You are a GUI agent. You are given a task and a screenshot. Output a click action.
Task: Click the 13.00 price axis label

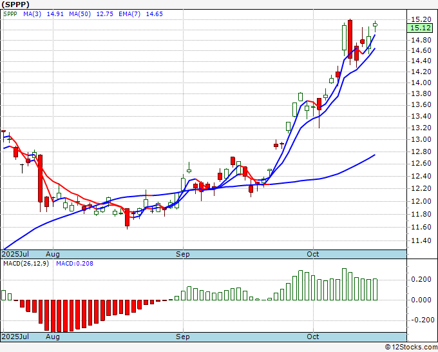[x=421, y=139]
